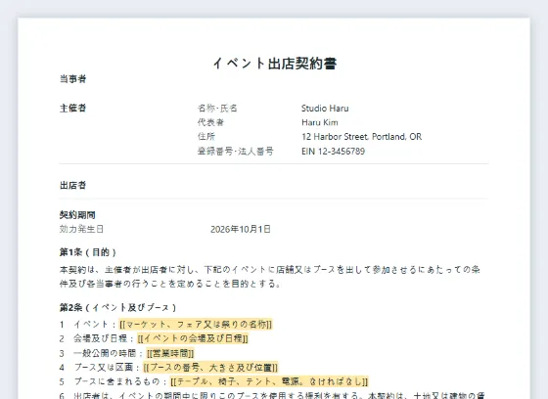Select the value Studio Haru

(x=325, y=108)
